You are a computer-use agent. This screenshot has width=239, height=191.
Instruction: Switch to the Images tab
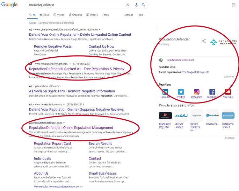coord(92,15)
